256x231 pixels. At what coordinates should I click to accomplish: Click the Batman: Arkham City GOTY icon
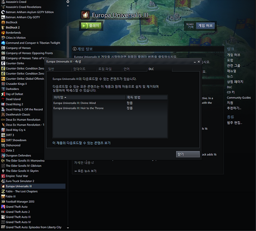point(3,17)
